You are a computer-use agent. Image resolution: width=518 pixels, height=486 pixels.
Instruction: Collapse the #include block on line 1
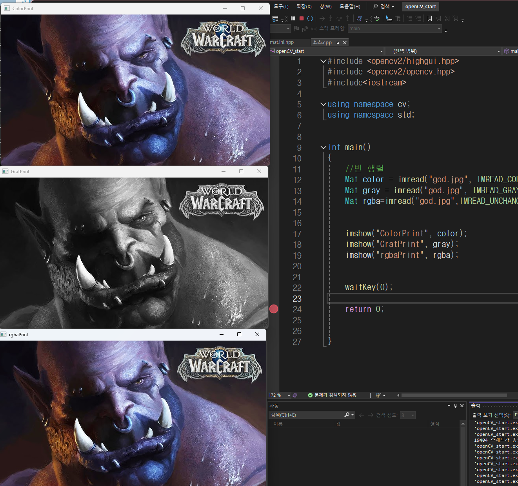pyautogui.click(x=324, y=61)
